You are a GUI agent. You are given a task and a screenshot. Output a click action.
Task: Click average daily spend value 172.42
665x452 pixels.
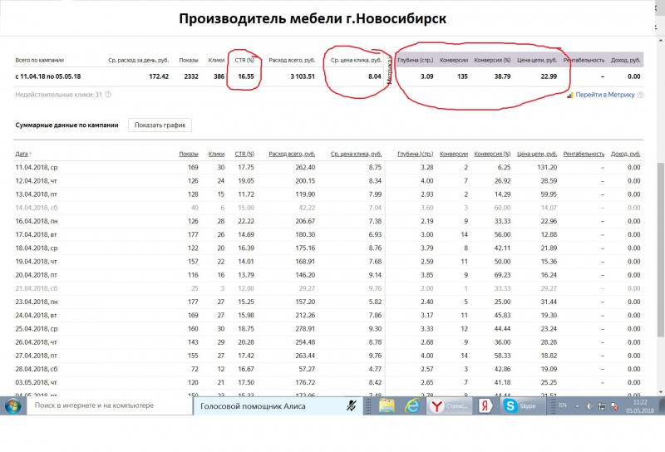pyautogui.click(x=159, y=76)
